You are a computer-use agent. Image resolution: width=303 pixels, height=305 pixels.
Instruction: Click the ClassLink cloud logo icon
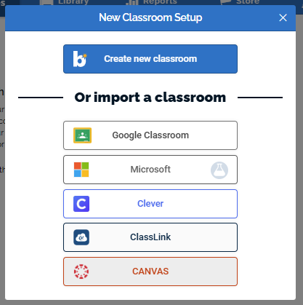[x=81, y=237]
